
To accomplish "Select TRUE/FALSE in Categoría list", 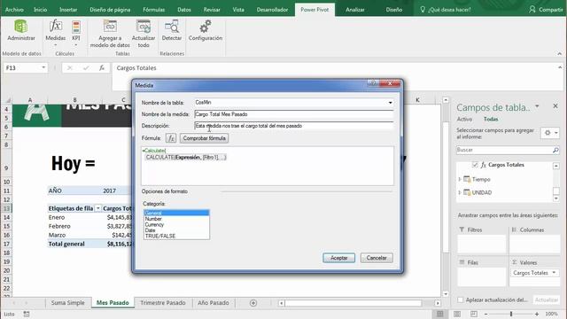I will pyautogui.click(x=176, y=237).
